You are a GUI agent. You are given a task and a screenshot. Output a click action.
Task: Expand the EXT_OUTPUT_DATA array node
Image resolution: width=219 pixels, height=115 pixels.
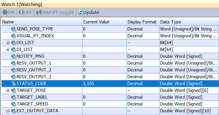(7, 111)
